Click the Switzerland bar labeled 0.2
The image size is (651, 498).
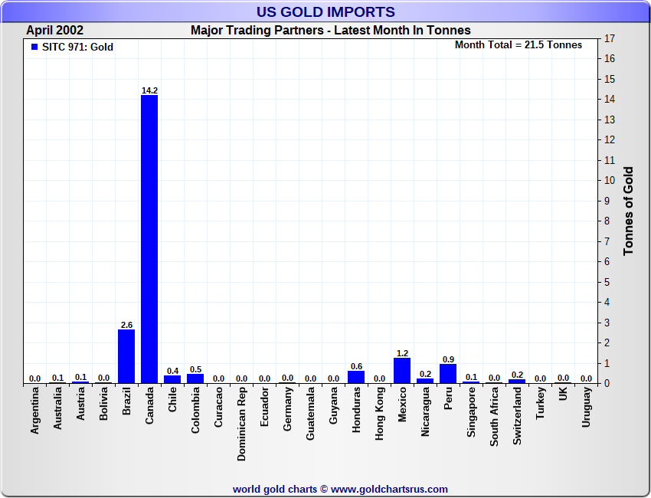click(x=517, y=381)
